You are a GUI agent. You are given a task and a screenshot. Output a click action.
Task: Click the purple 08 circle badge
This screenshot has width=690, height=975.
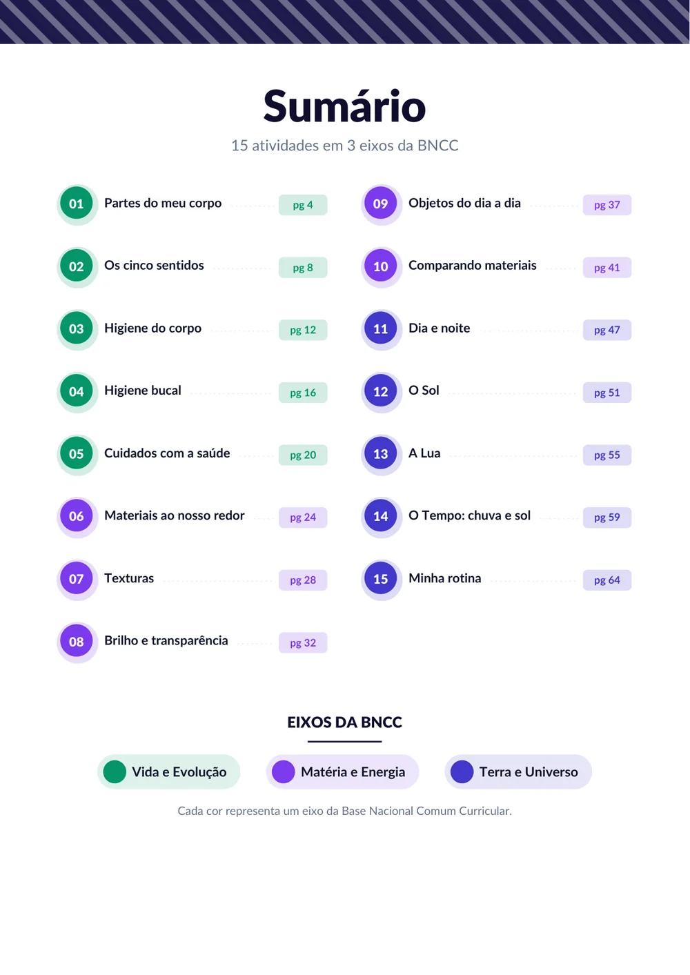(77, 642)
